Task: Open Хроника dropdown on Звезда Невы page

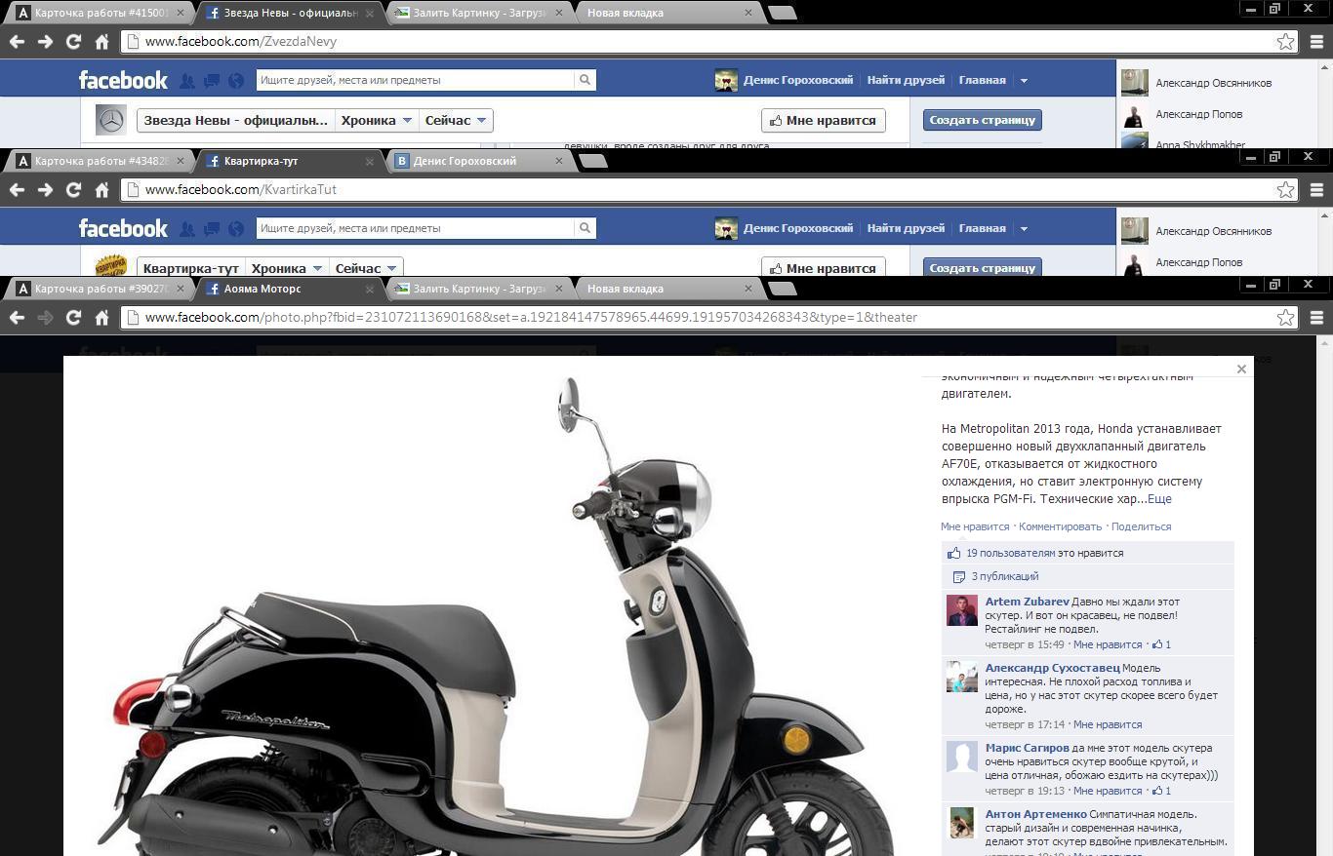Action: coord(377,121)
